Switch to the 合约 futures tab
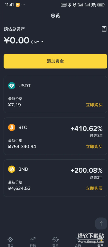 pos(78,242)
